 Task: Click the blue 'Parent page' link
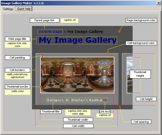[x=50, y=32]
